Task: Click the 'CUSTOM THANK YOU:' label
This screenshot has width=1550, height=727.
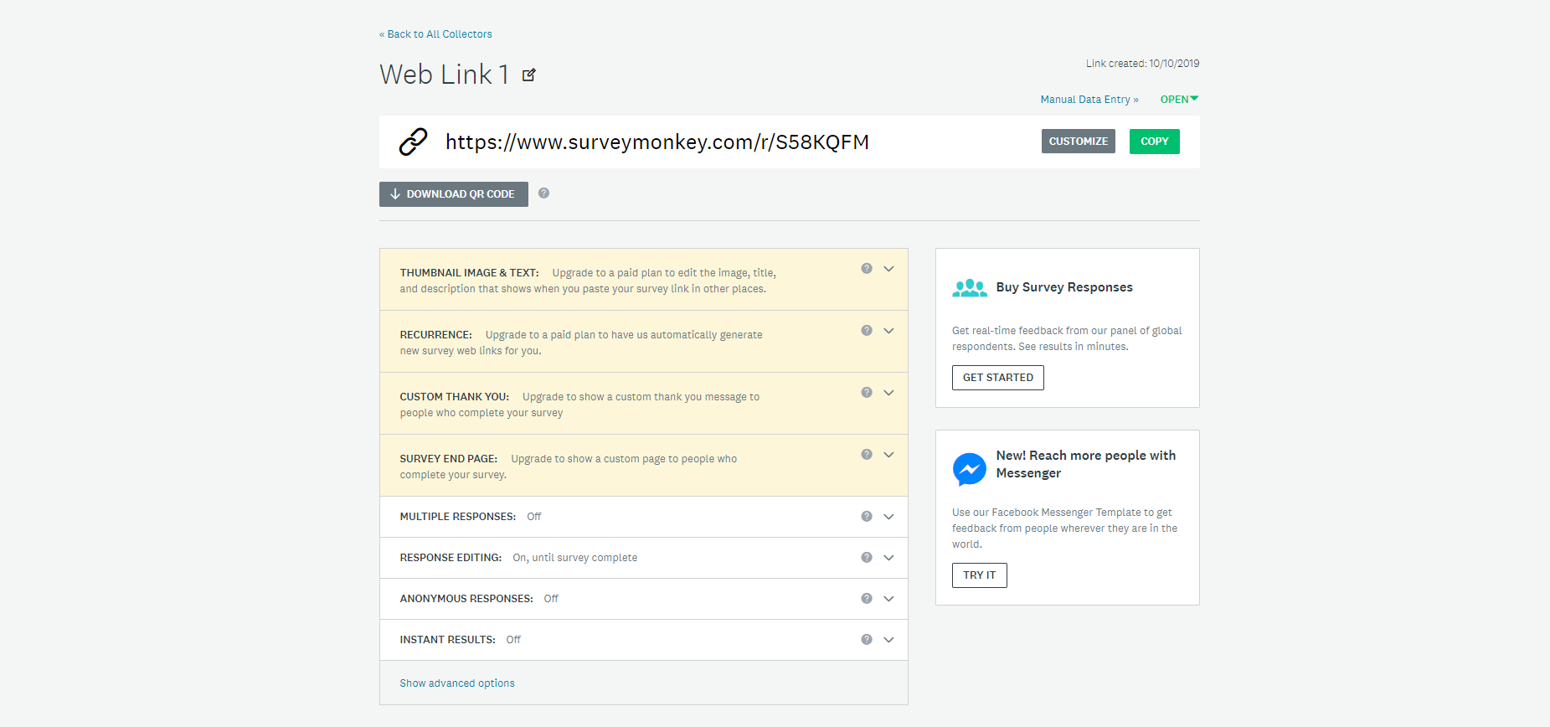Action: click(455, 397)
